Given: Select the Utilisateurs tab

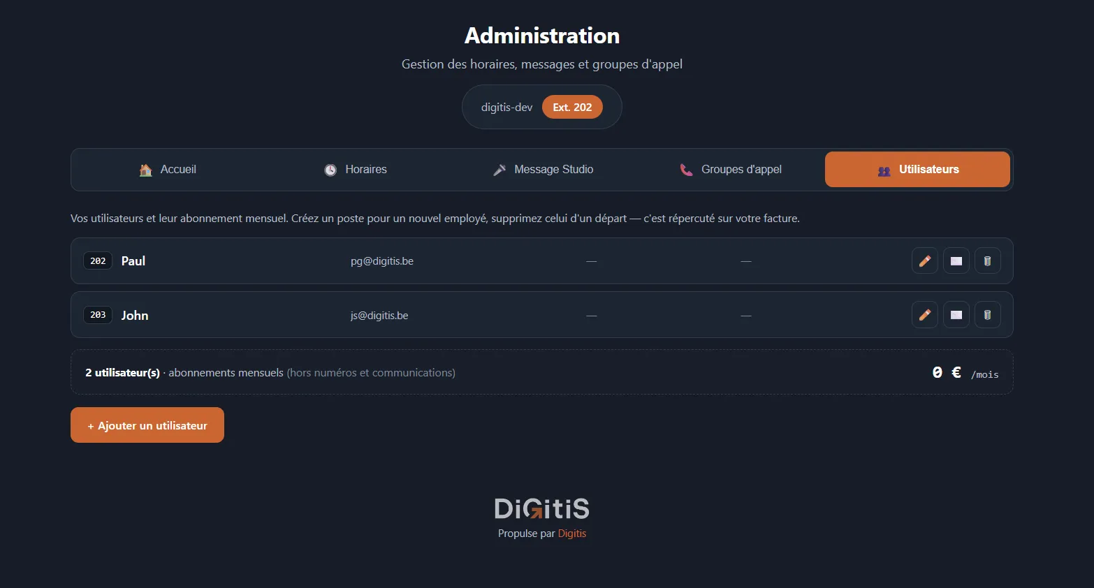Looking at the screenshot, I should coord(917,170).
